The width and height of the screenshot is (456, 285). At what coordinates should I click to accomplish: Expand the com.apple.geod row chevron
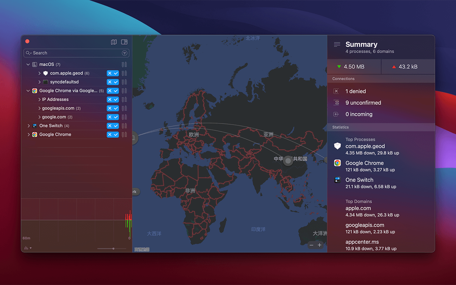point(39,73)
